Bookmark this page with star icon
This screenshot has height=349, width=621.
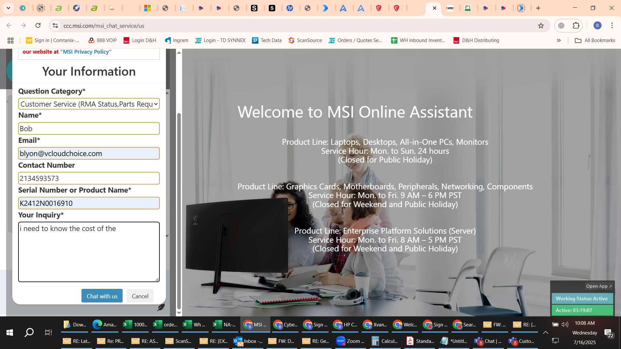541,26
